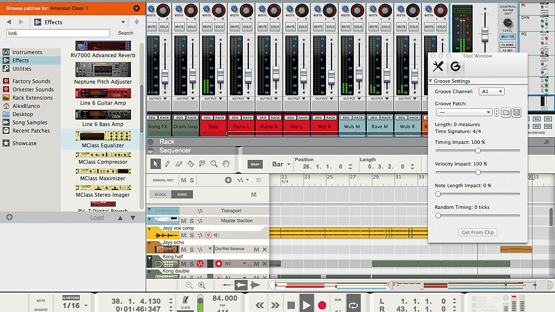Select Utilities in browser sidebar

pyautogui.click(x=22, y=68)
